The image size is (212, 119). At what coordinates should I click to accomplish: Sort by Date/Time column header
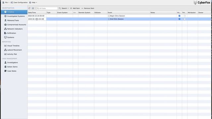click(37, 13)
